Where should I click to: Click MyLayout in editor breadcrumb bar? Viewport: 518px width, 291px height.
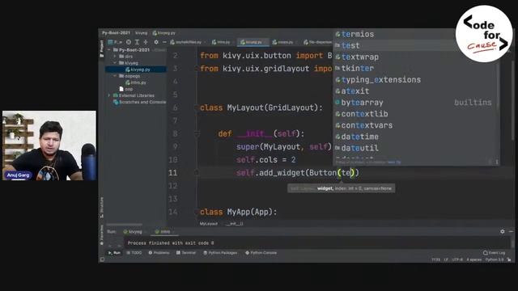point(209,224)
